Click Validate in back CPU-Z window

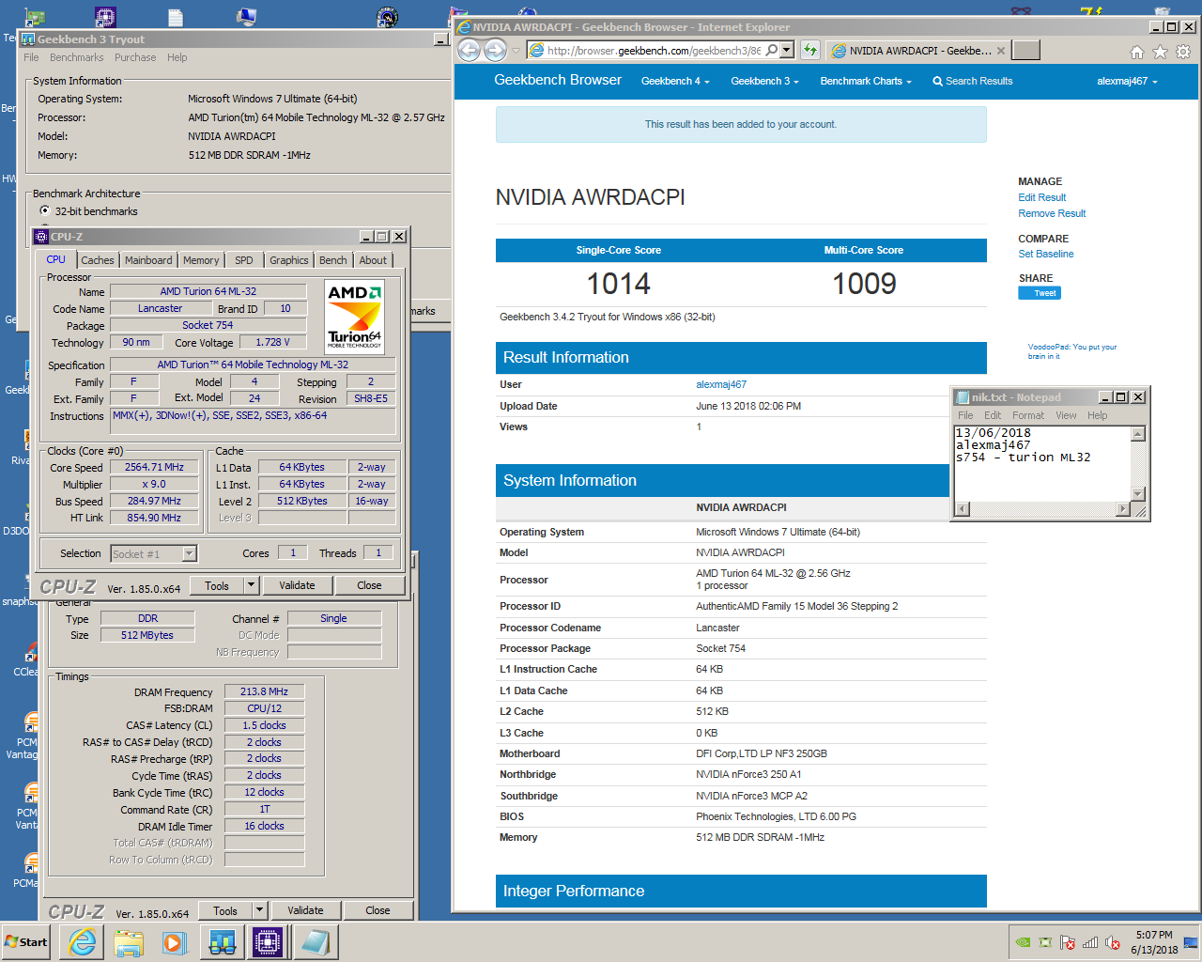pos(305,910)
